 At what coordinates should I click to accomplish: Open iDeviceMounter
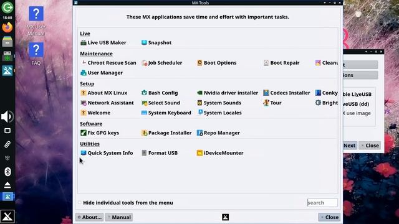[220, 153]
